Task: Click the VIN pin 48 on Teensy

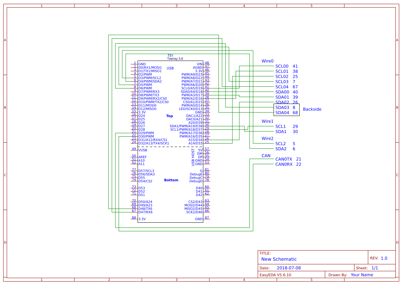Action: [200, 64]
